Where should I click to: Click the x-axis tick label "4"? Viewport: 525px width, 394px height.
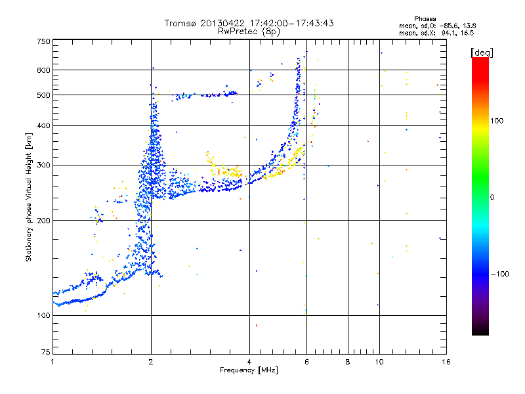pyautogui.click(x=249, y=362)
